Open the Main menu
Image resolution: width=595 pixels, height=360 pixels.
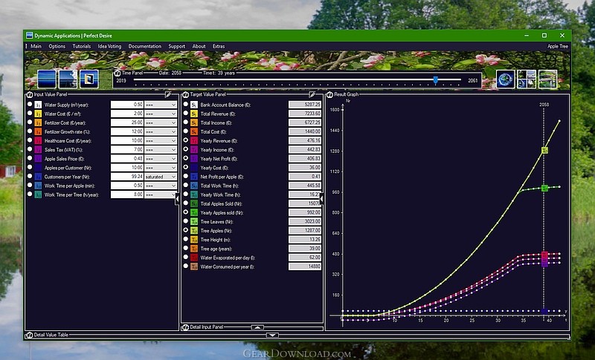click(x=36, y=46)
